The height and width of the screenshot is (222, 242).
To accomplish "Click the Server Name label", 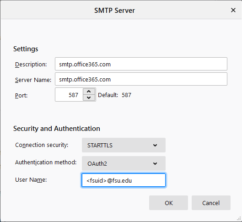I will coord(33,80).
